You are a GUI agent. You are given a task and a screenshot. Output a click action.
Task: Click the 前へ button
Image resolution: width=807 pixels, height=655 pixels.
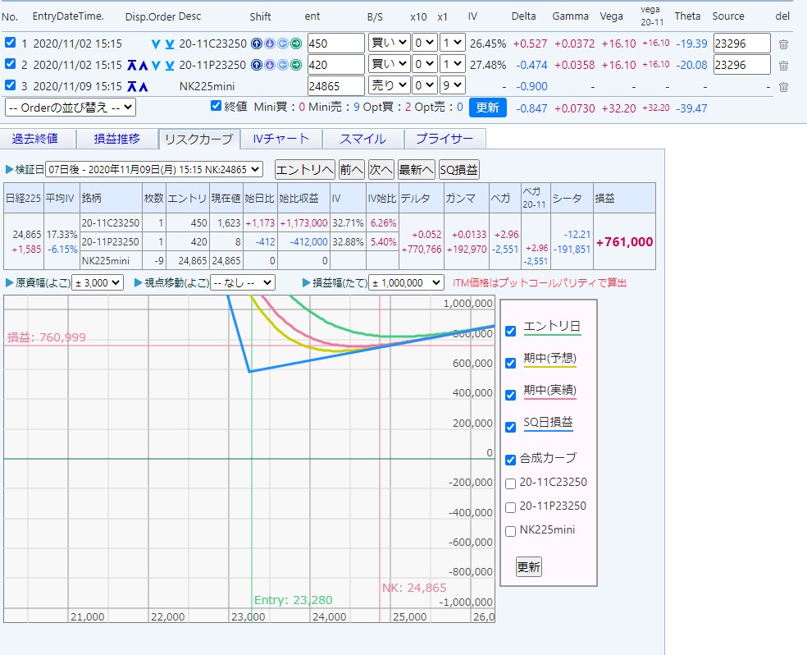click(352, 169)
